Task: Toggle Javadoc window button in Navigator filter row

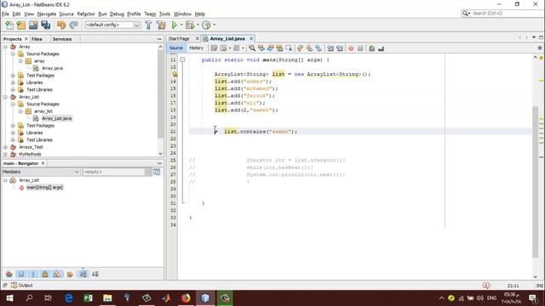Action: [x=157, y=172]
